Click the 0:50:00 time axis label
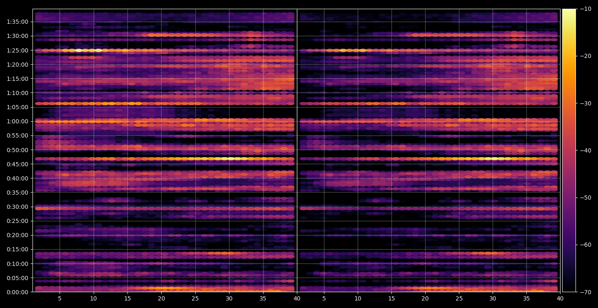This screenshot has width=598, height=308. click(17, 150)
